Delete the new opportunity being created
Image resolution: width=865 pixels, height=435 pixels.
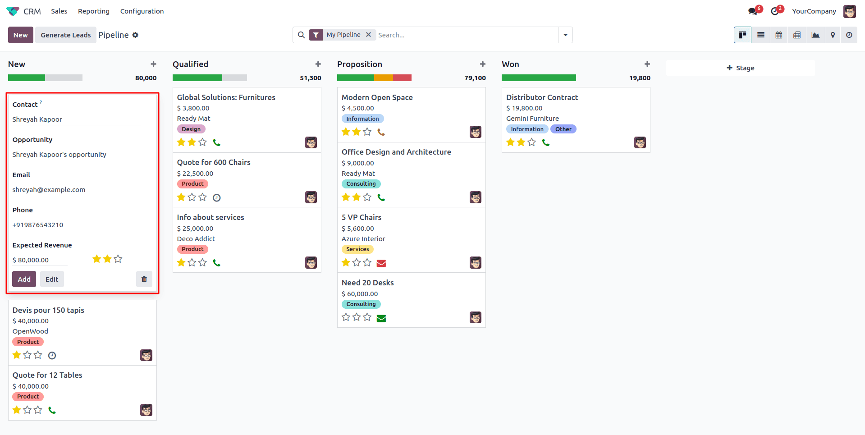pos(144,279)
